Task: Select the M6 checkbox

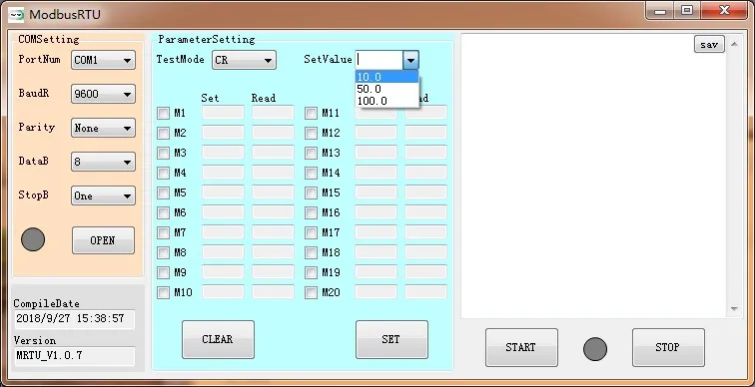Action: click(x=163, y=213)
